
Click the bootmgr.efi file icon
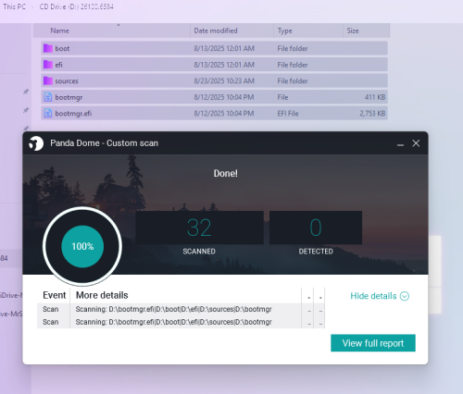pyautogui.click(x=48, y=113)
